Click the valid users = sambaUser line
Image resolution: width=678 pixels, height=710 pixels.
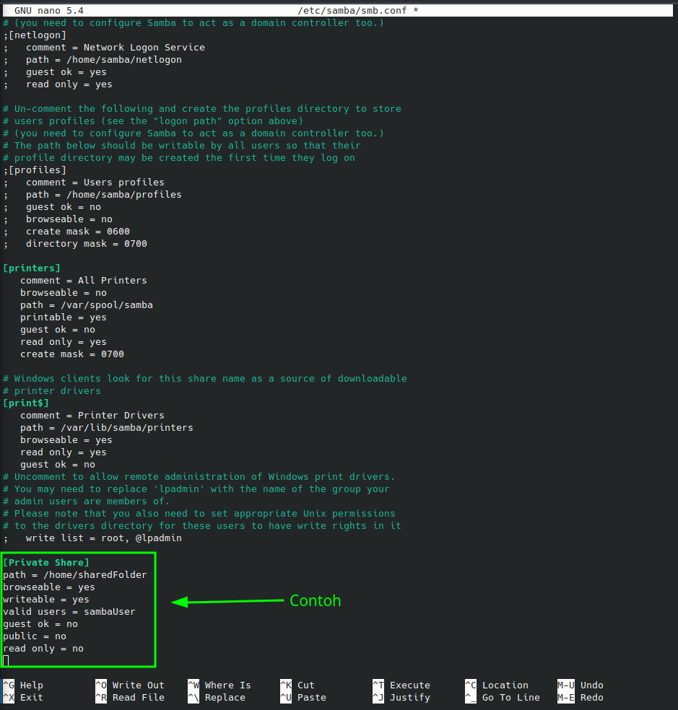[69, 612]
